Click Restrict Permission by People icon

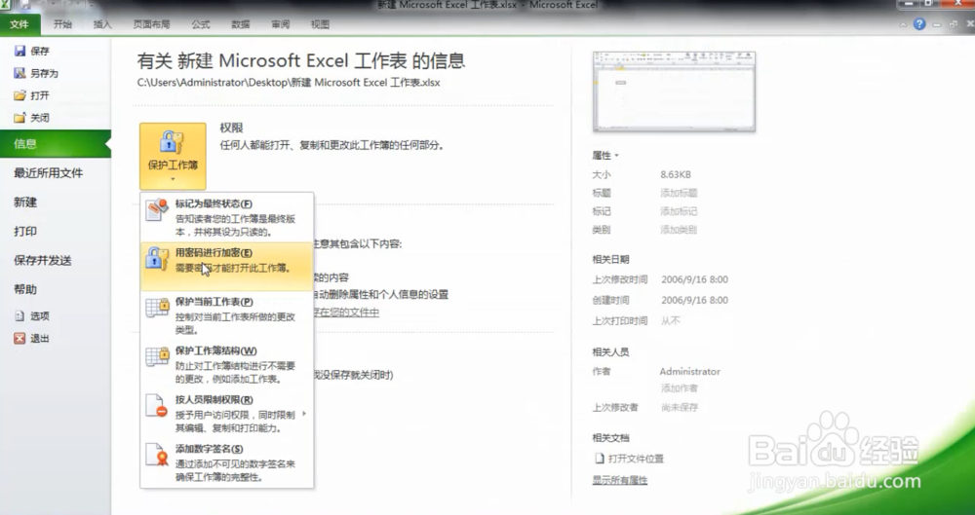(157, 406)
